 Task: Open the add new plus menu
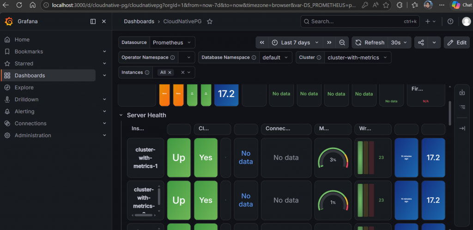click(430, 21)
